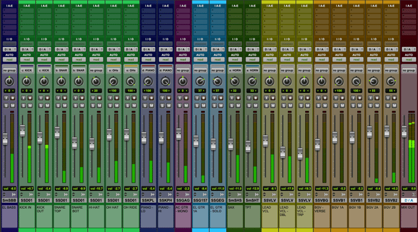The height and width of the screenshot is (232, 418).
Task: Select the SSVBG track name button
Action: pyautogui.click(x=321, y=200)
